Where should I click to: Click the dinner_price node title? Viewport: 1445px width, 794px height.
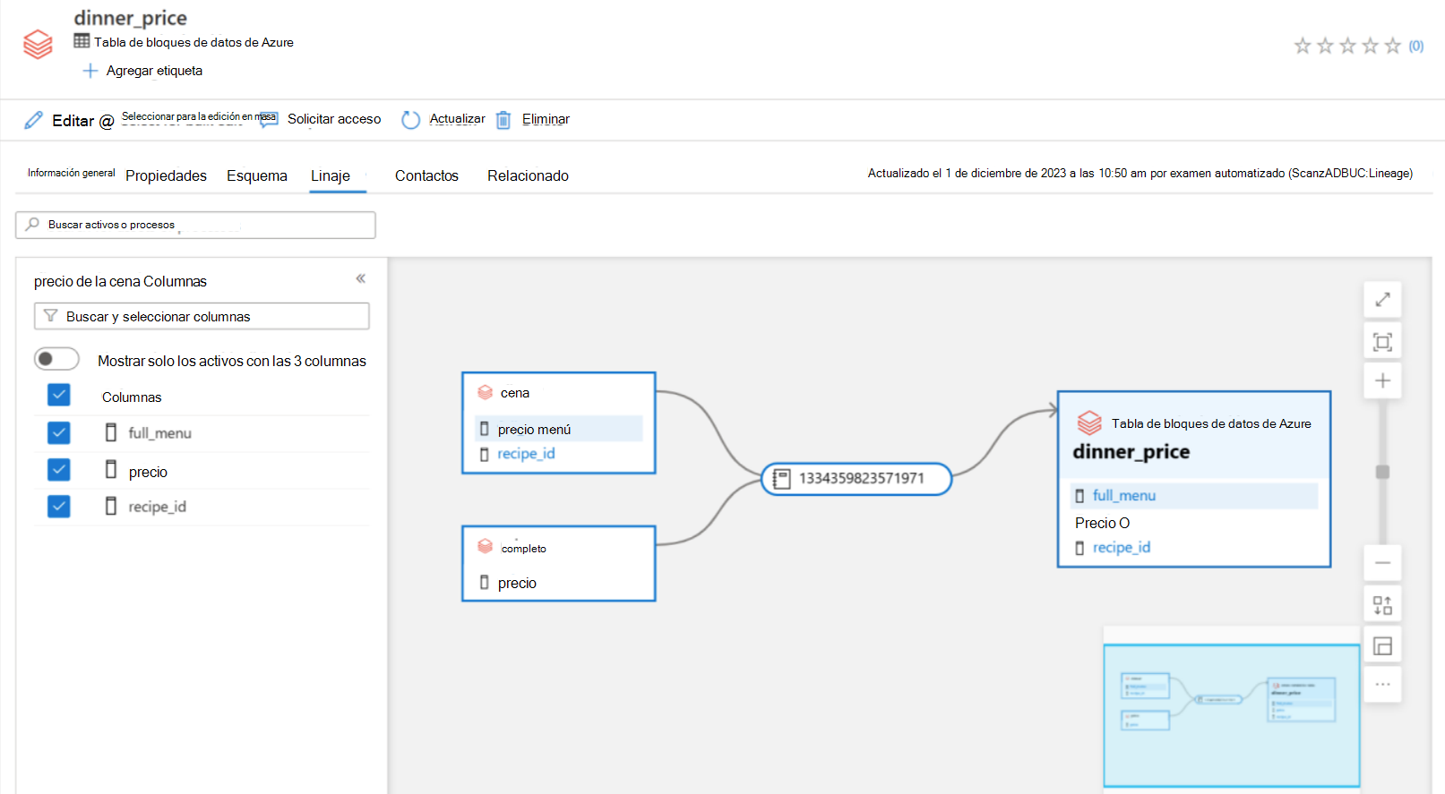click(1131, 452)
